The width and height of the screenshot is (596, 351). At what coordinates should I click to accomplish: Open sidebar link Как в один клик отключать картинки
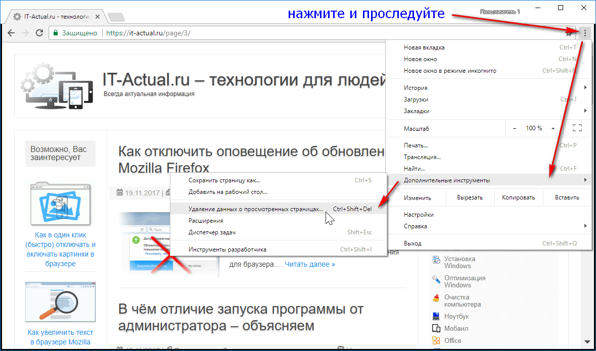pyautogui.click(x=61, y=249)
